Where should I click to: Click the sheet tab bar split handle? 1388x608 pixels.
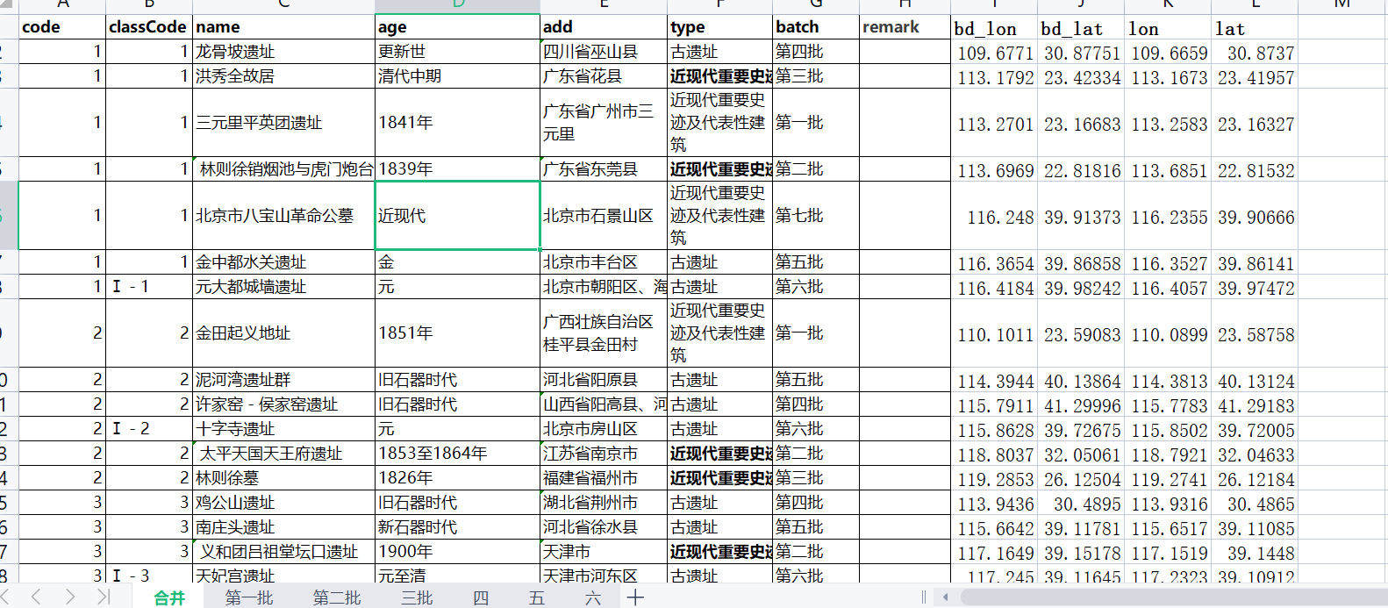(923, 597)
